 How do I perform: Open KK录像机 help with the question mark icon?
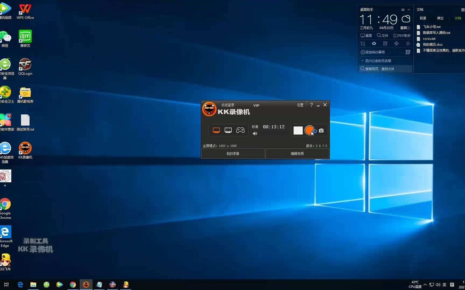point(311,105)
